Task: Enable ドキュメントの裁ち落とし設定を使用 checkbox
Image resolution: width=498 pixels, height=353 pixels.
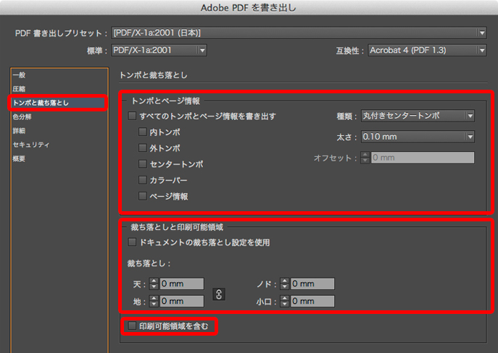Action: tap(132, 242)
